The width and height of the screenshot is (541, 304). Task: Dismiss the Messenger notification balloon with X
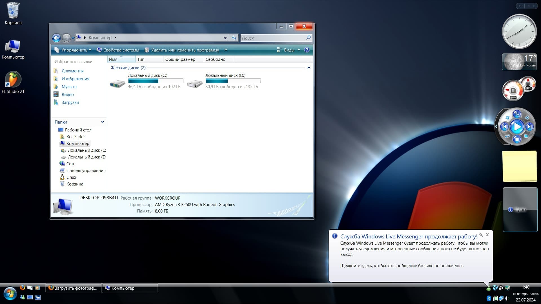(x=487, y=235)
